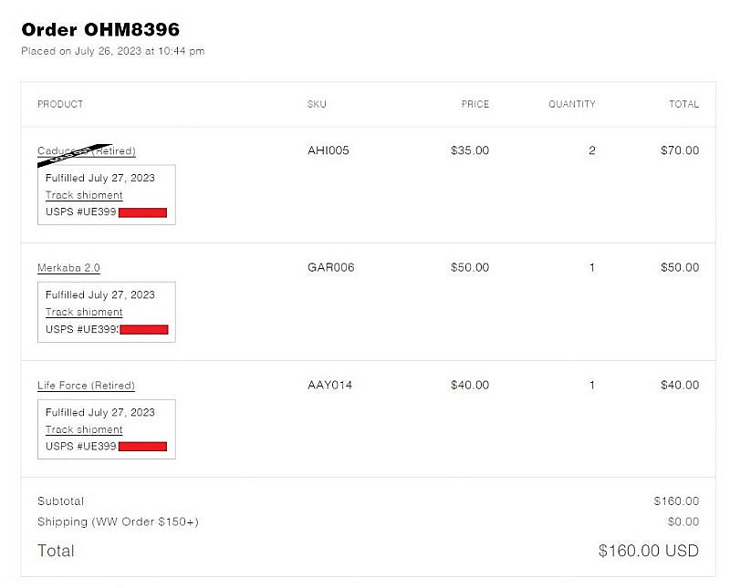730x588 pixels.
Task: Click the QUANTITY column header
Action: (572, 104)
